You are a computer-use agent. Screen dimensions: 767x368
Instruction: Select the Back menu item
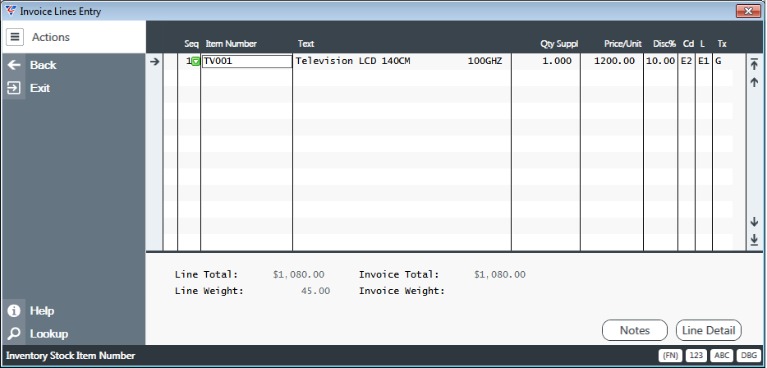tap(43, 65)
